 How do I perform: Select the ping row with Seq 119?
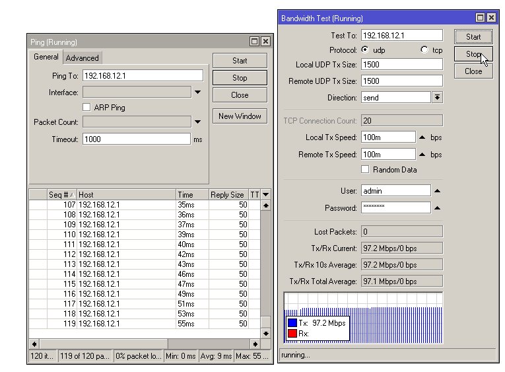(145, 323)
